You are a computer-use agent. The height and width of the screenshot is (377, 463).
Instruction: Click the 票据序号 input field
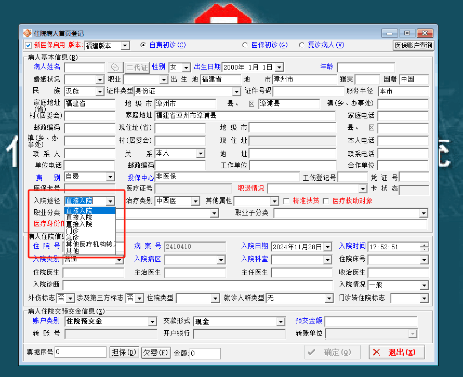tap(81, 352)
